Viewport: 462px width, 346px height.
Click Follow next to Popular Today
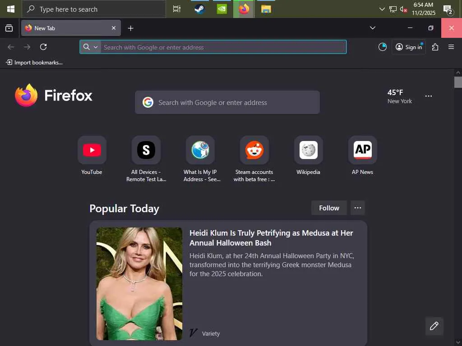[329, 208]
